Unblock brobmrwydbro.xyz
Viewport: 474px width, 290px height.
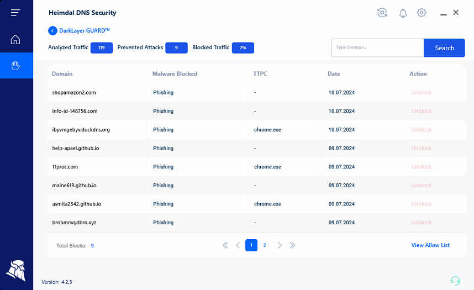[422, 223]
